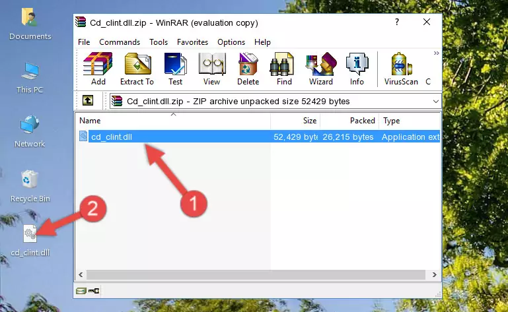This screenshot has height=312, width=508.
Task: Select cd_clint.dll file on the desktop
Action: tap(30, 241)
